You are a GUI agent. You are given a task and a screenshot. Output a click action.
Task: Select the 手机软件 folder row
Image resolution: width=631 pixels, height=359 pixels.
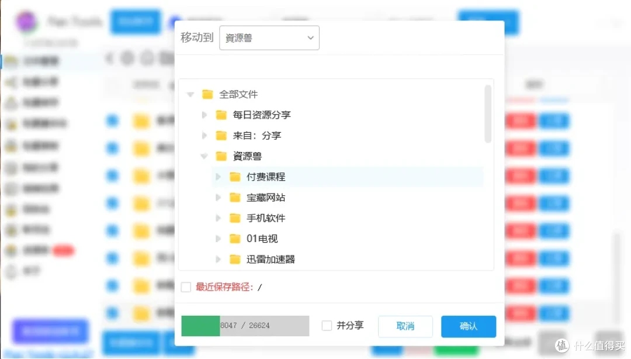(347, 218)
